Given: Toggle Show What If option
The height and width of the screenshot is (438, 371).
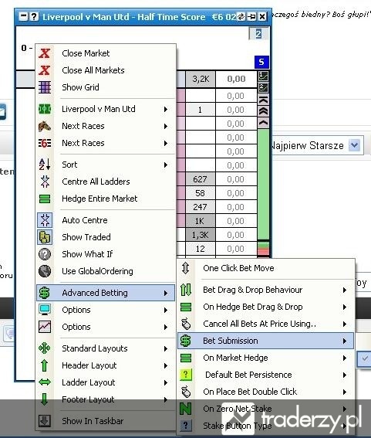Looking at the screenshot, I should [106, 254].
